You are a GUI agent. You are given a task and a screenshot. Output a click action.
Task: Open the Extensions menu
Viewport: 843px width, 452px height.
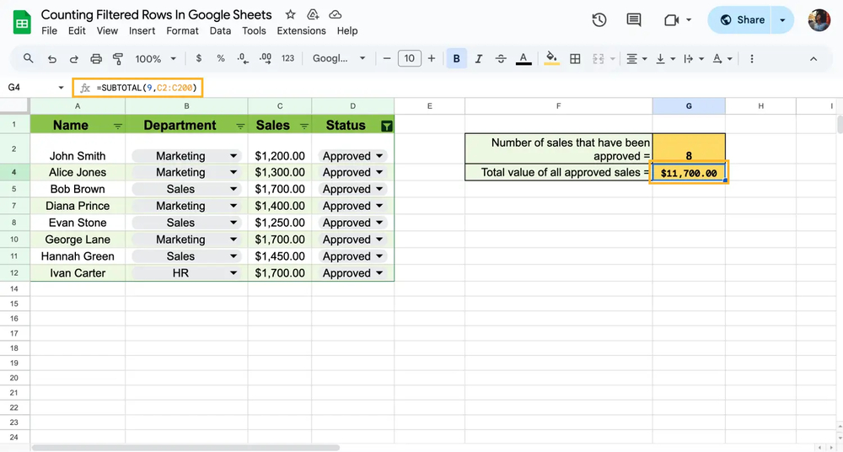click(x=301, y=30)
